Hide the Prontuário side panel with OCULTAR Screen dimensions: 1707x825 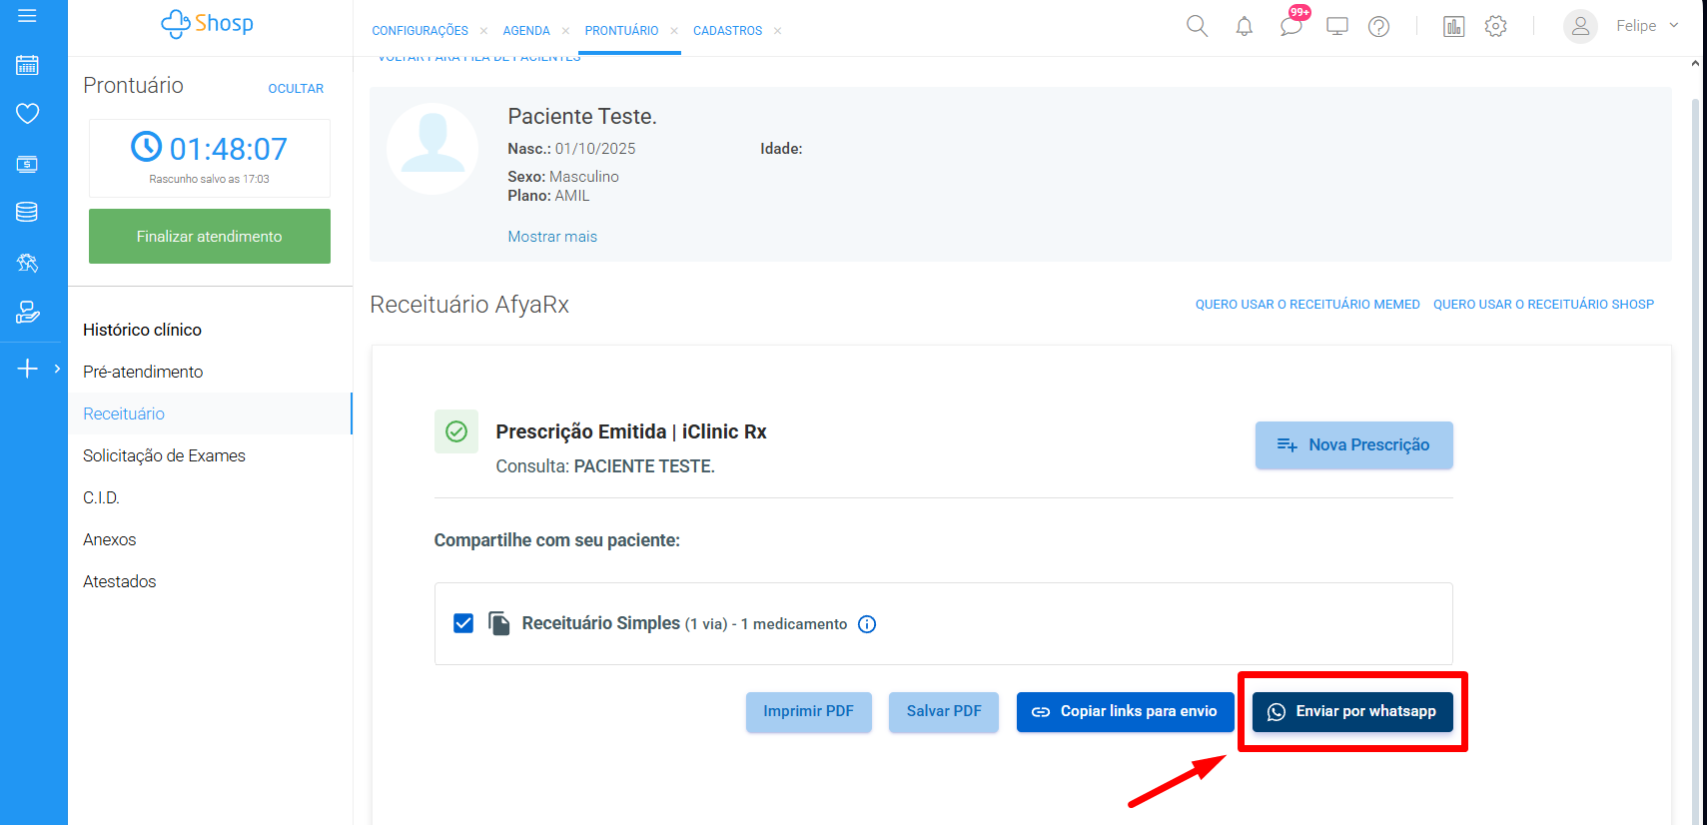(296, 89)
